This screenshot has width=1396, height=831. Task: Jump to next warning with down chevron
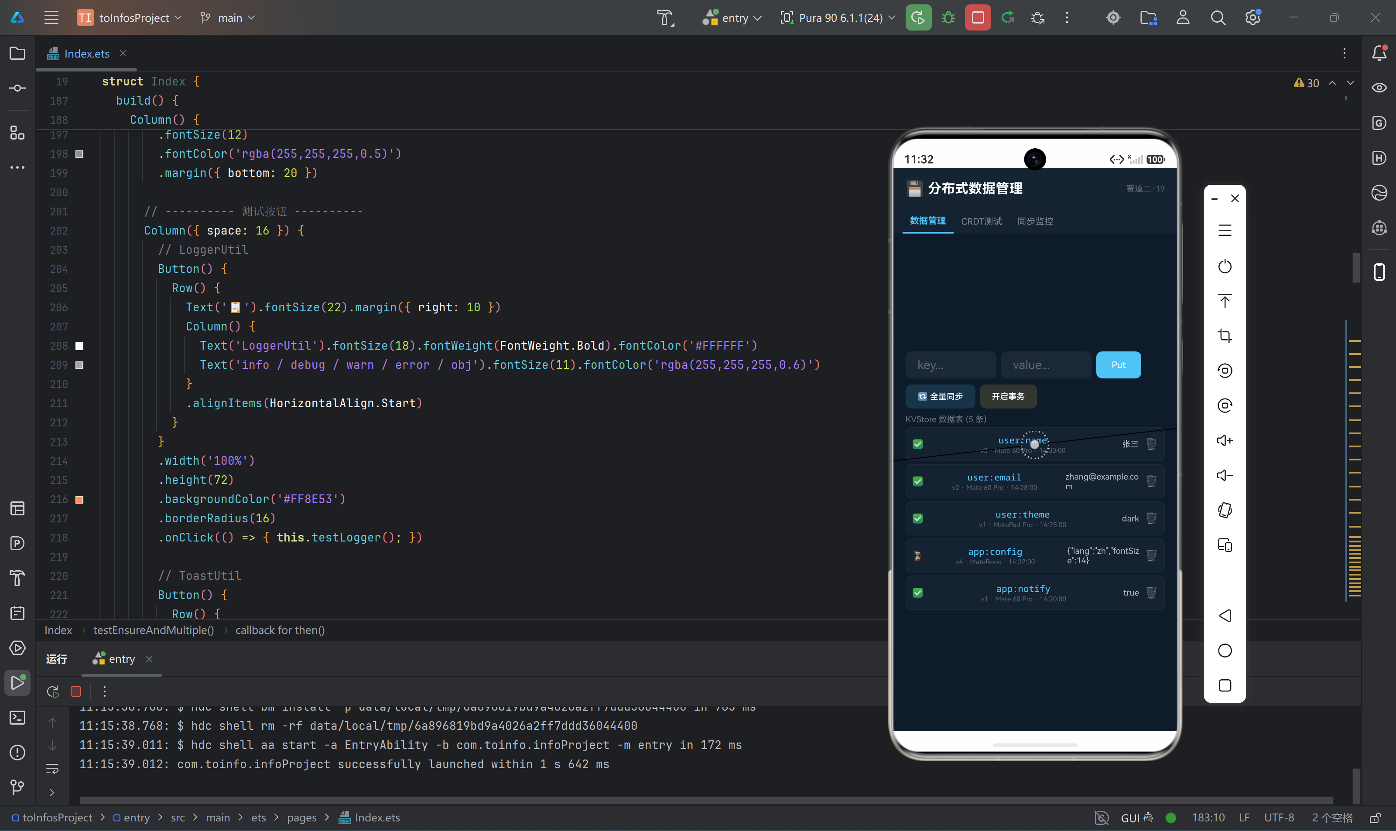pyautogui.click(x=1351, y=83)
